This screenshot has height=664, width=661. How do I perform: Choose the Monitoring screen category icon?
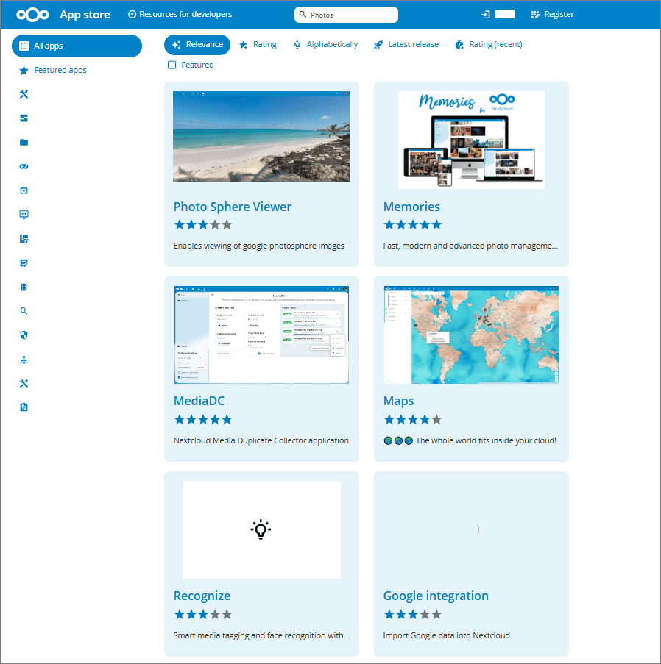[24, 215]
